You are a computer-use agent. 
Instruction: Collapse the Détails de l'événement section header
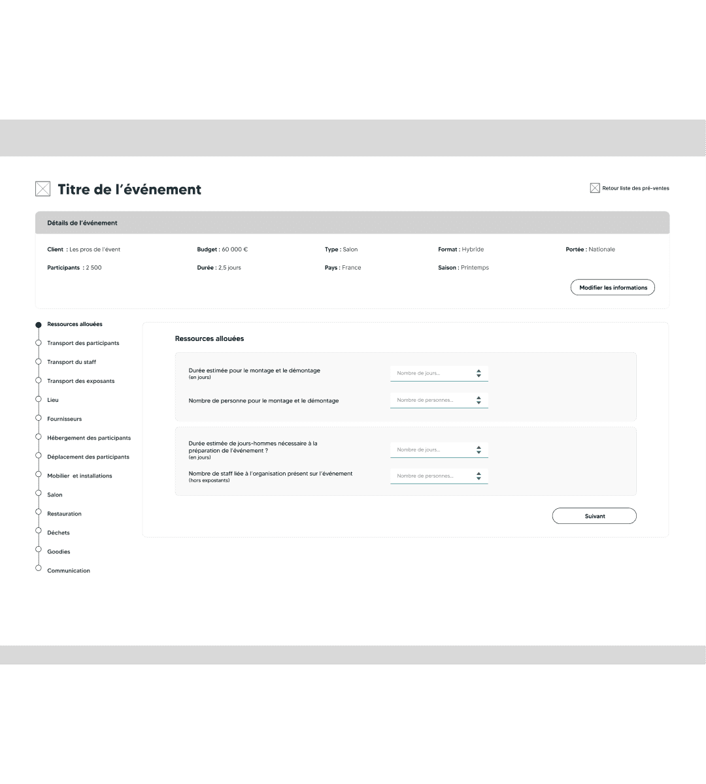[x=353, y=223]
